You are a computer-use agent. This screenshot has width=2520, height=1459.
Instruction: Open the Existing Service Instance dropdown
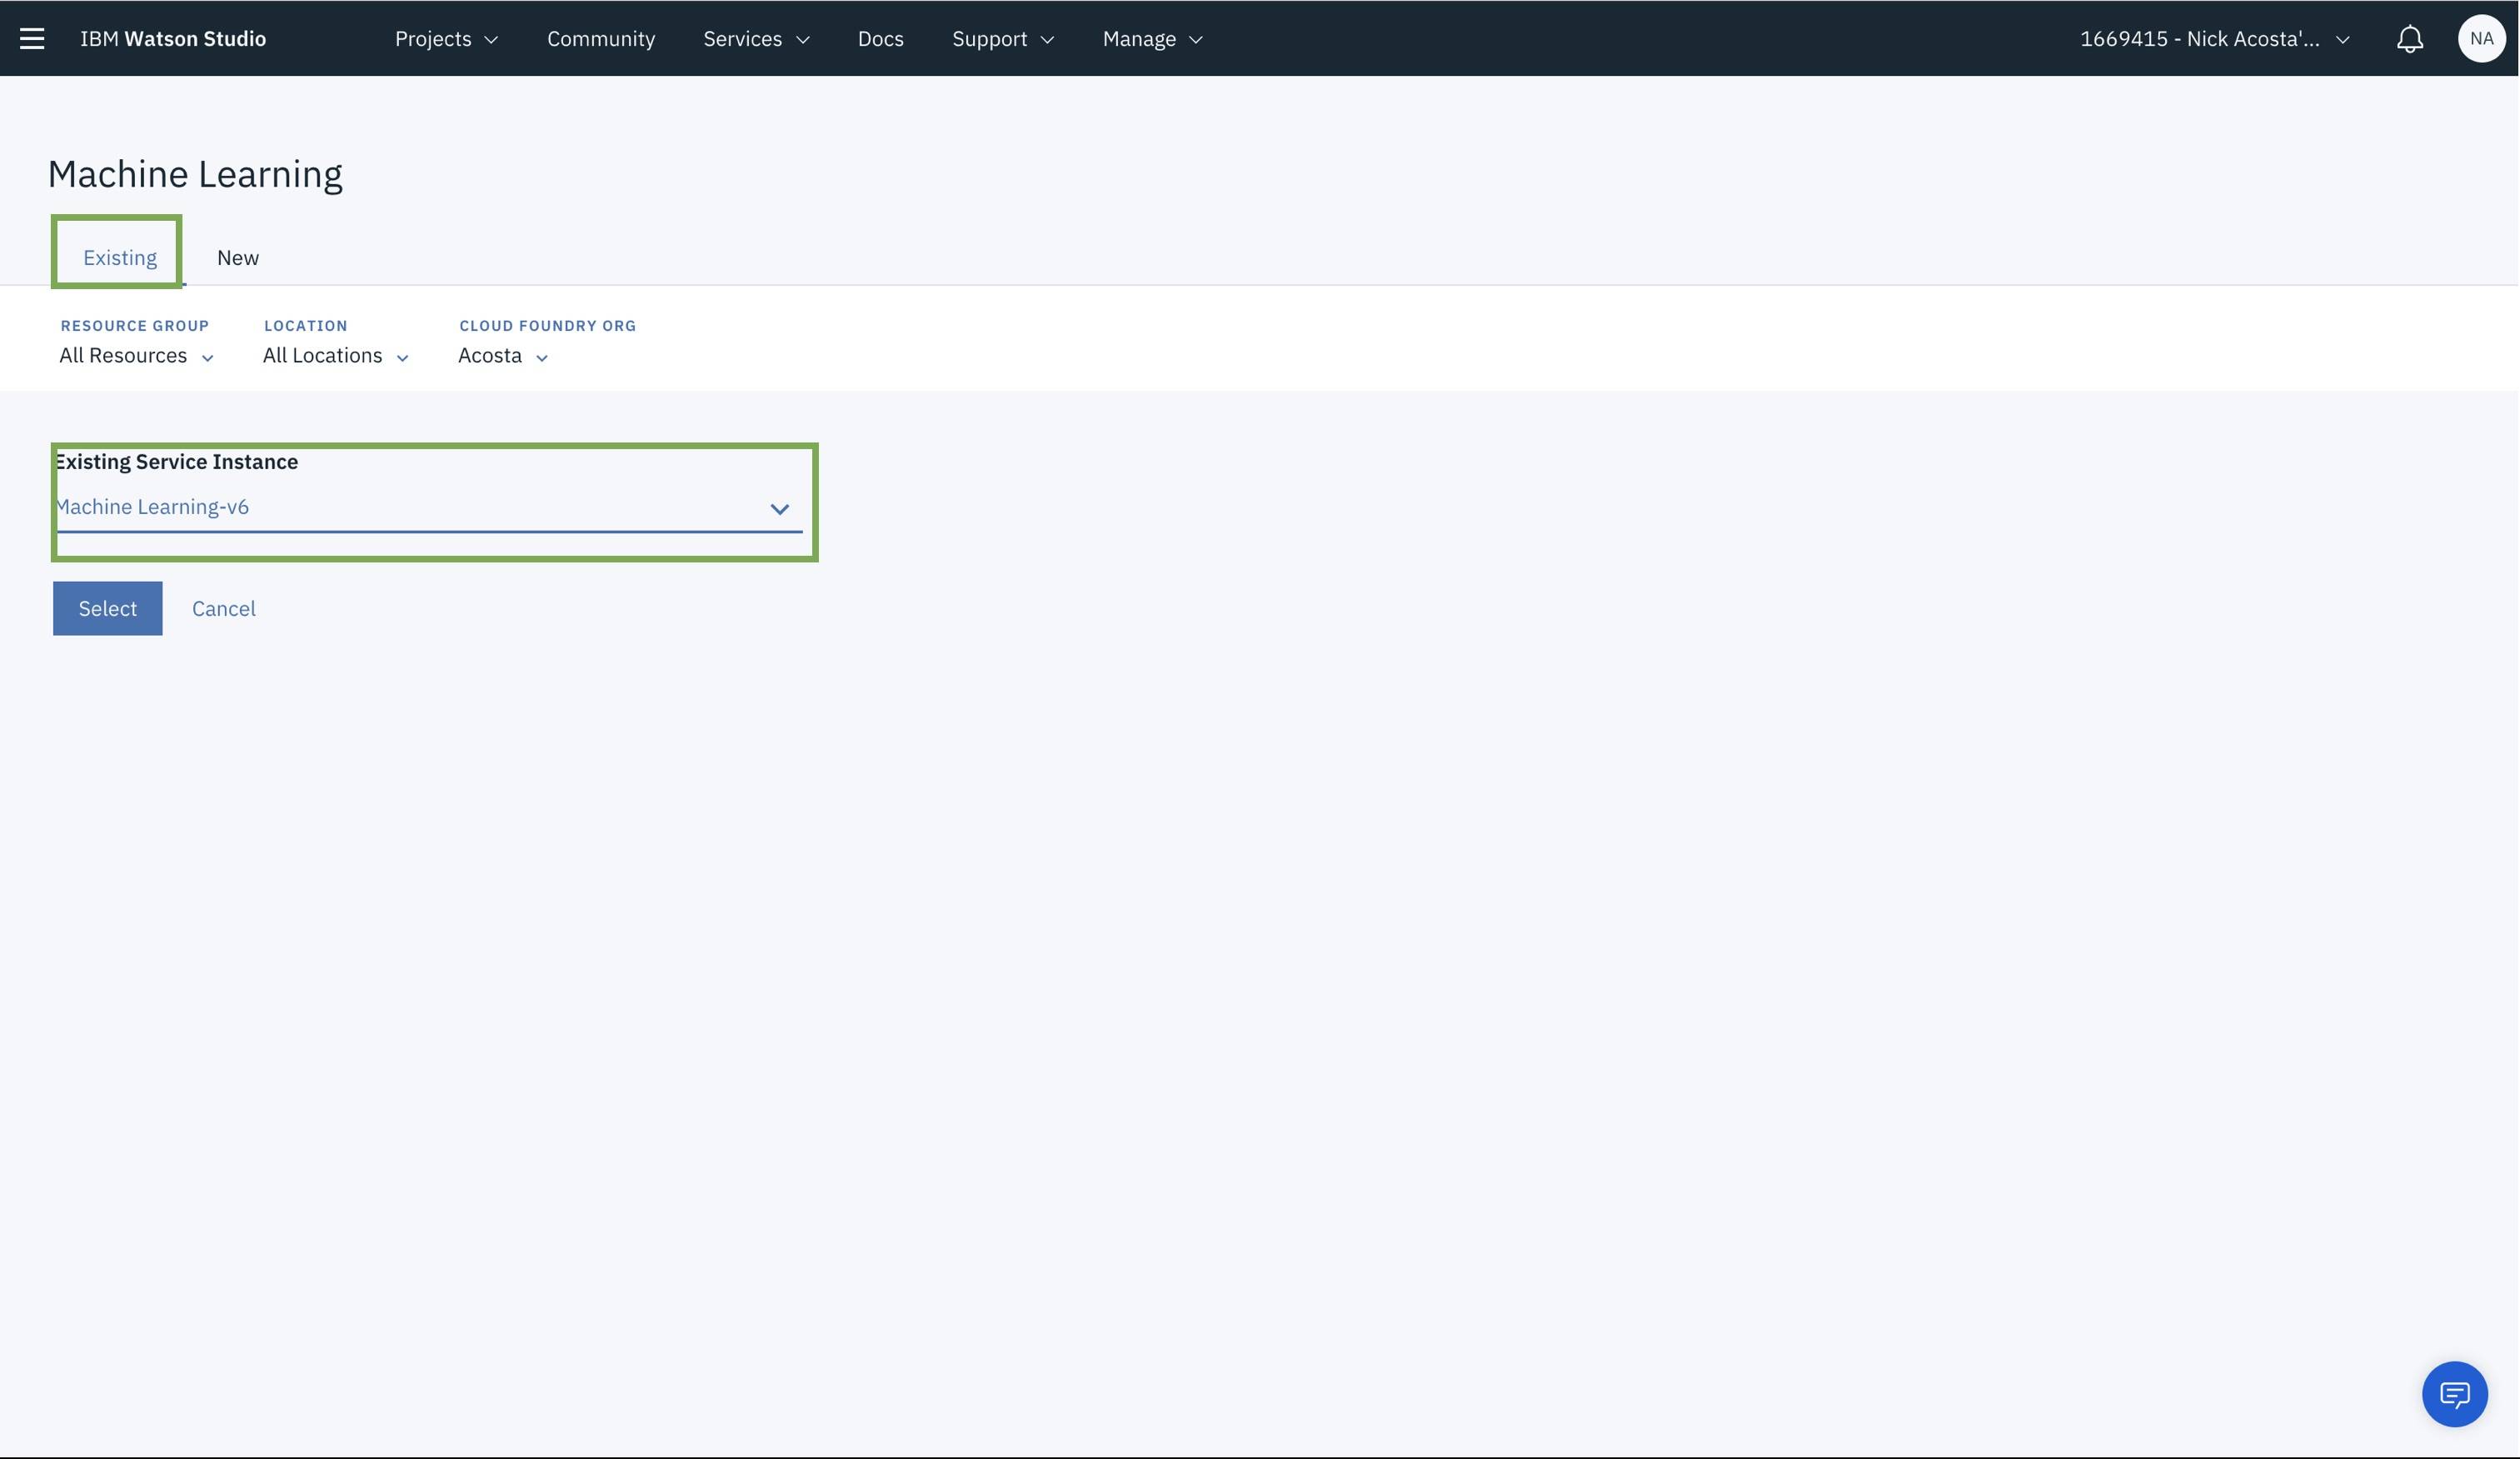(x=429, y=507)
